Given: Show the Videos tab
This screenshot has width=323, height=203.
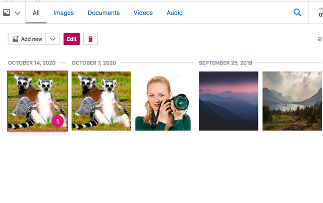Looking at the screenshot, I should point(143,13).
